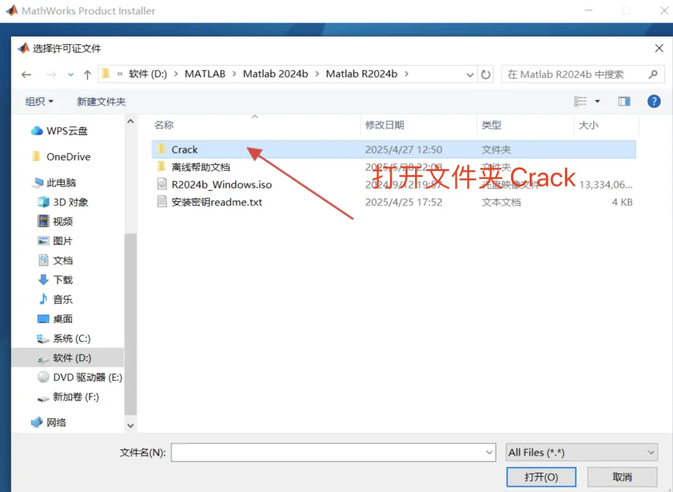
Task: Click the 打开(O) button
Action: click(542, 477)
